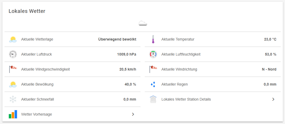Click the thermometer icon for Aktuelle Temperatur

[x=153, y=39]
